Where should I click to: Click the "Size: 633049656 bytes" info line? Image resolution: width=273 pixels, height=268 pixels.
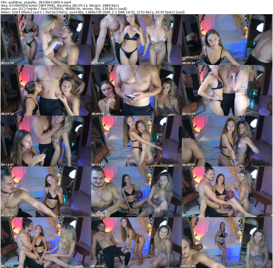(x=60, y=5)
